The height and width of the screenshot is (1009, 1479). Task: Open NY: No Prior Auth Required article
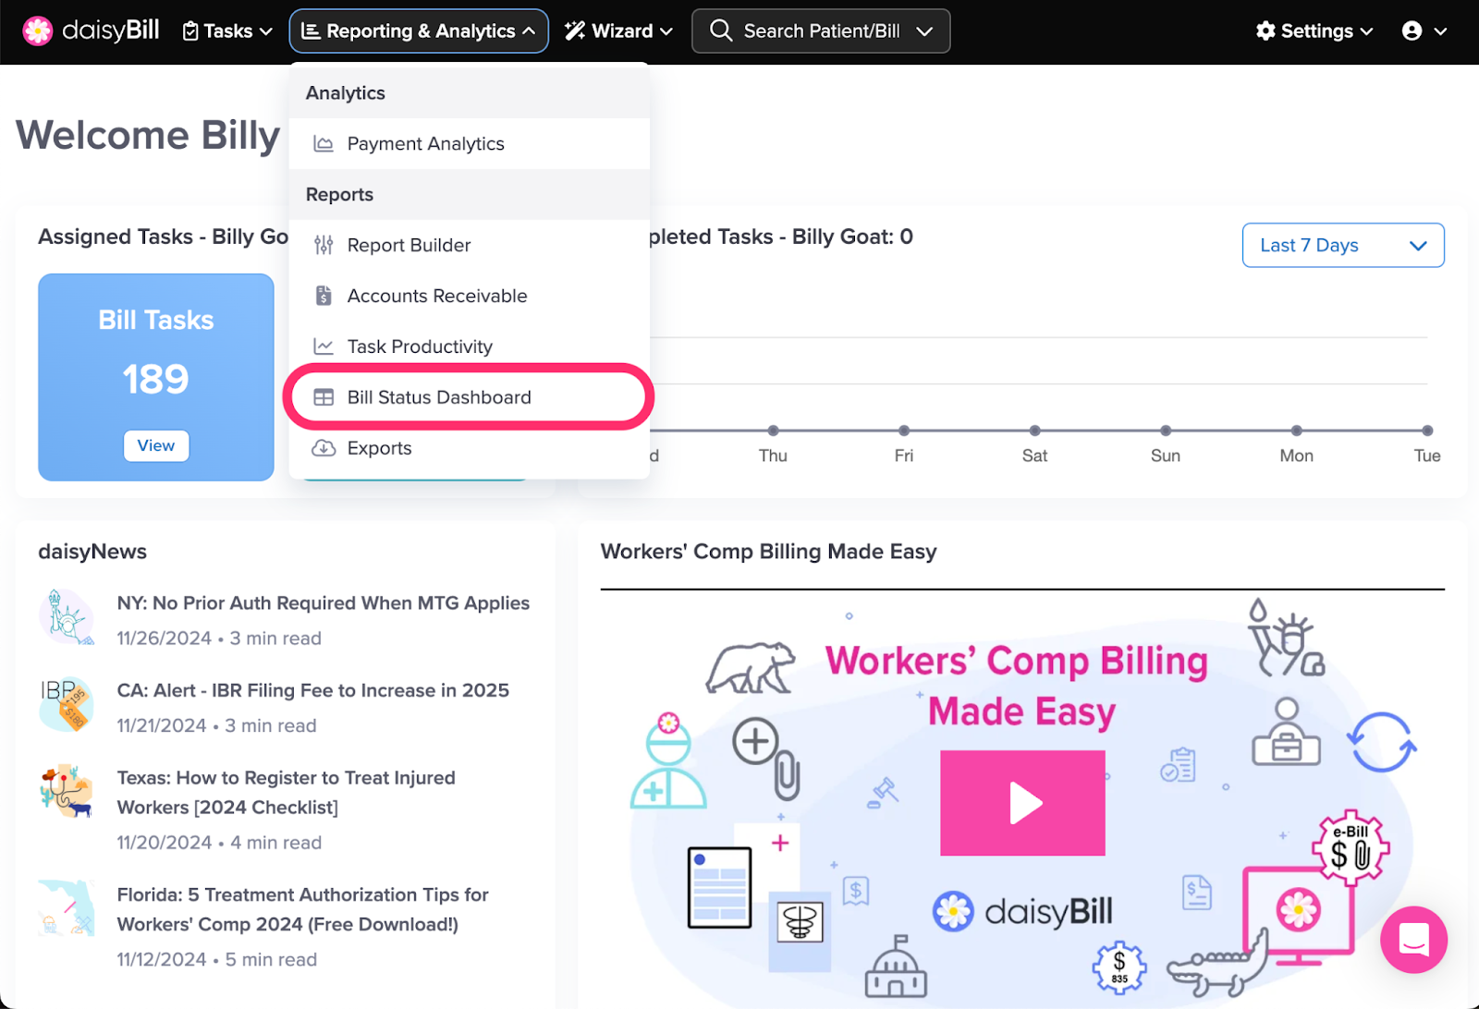(x=323, y=603)
